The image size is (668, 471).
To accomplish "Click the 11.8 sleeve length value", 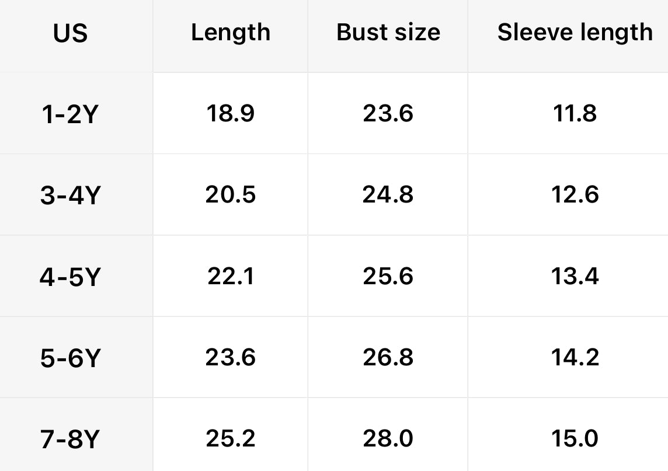I will [x=575, y=113].
